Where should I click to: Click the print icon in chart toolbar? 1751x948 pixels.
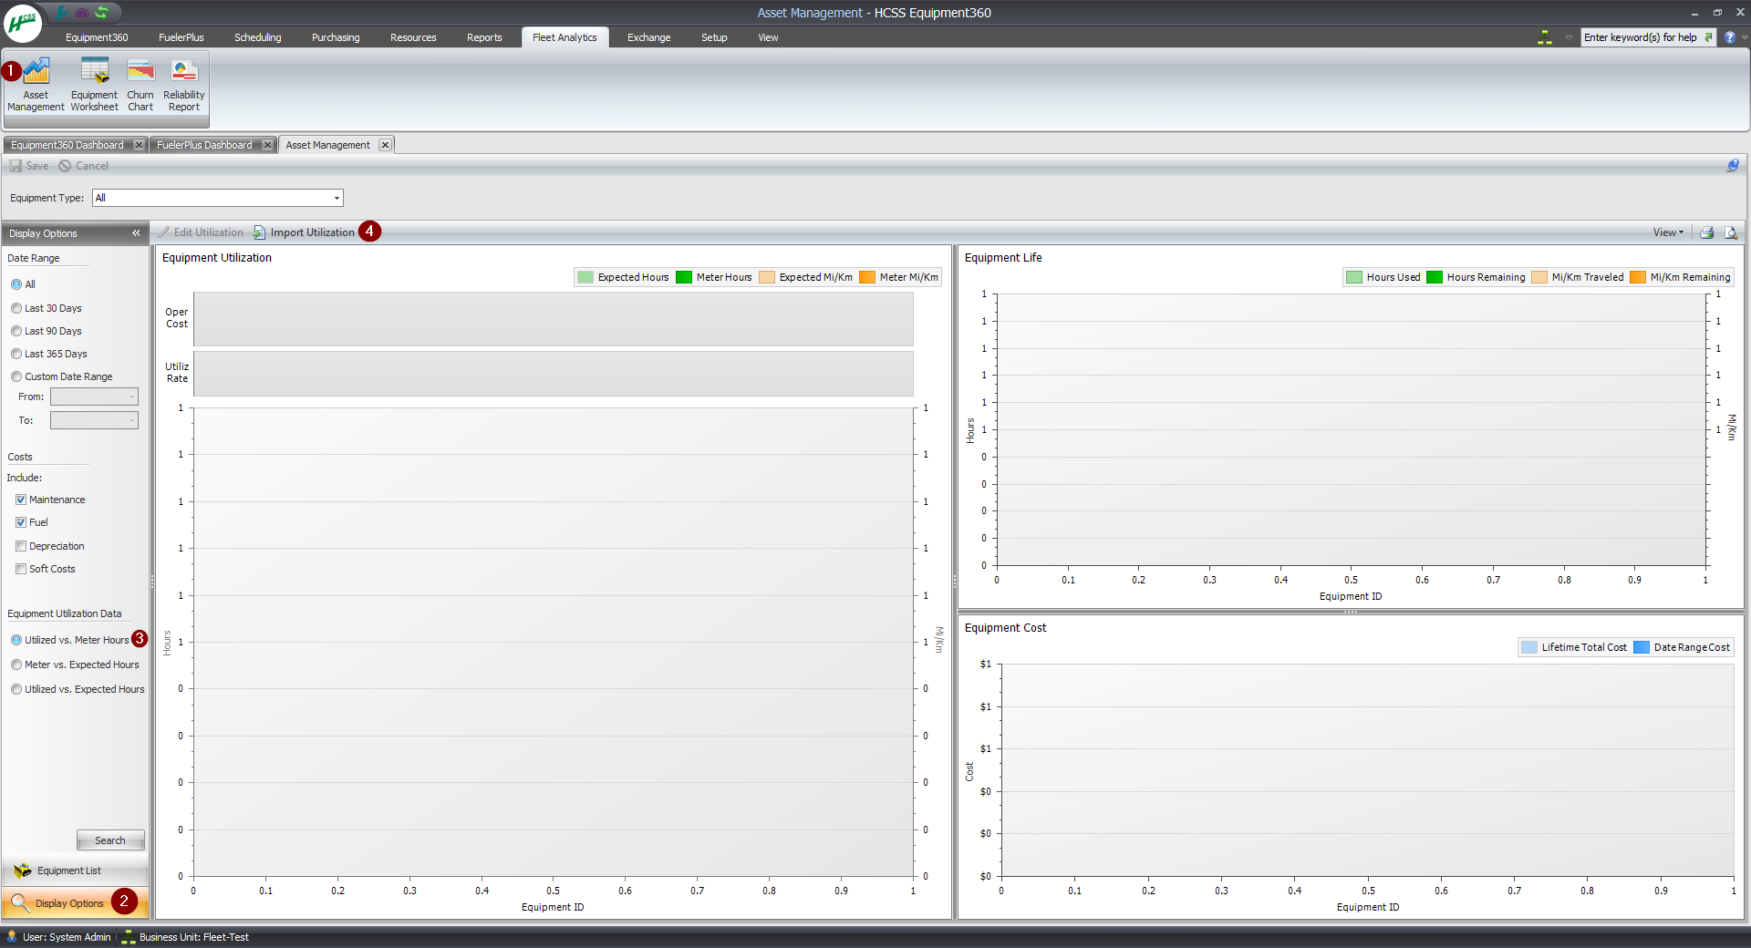[1706, 232]
